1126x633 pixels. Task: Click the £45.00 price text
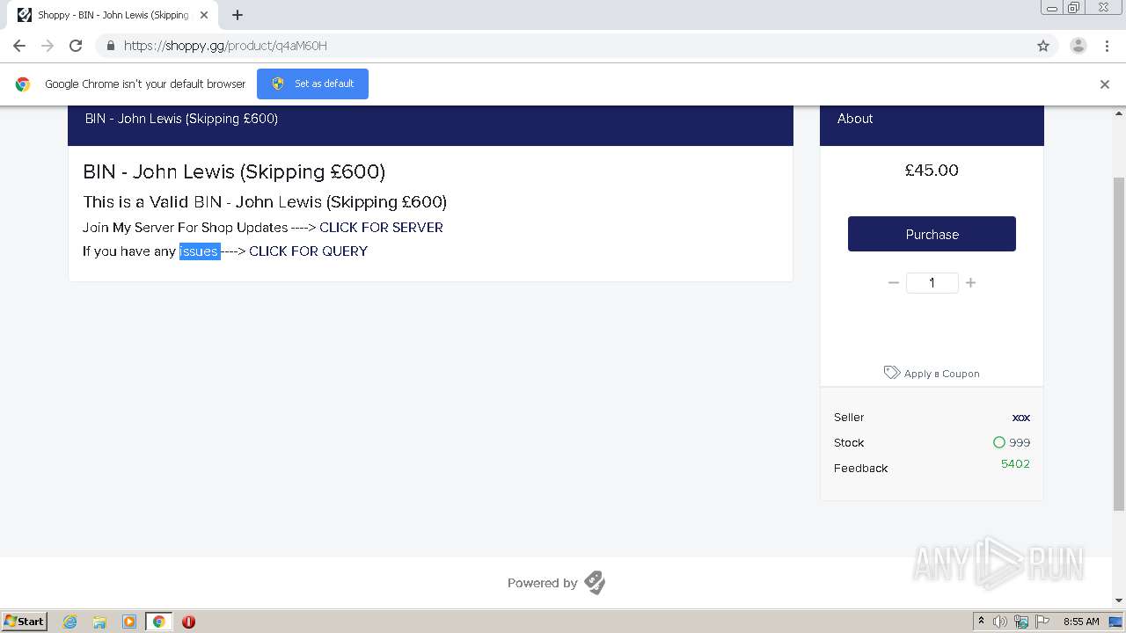click(x=932, y=171)
